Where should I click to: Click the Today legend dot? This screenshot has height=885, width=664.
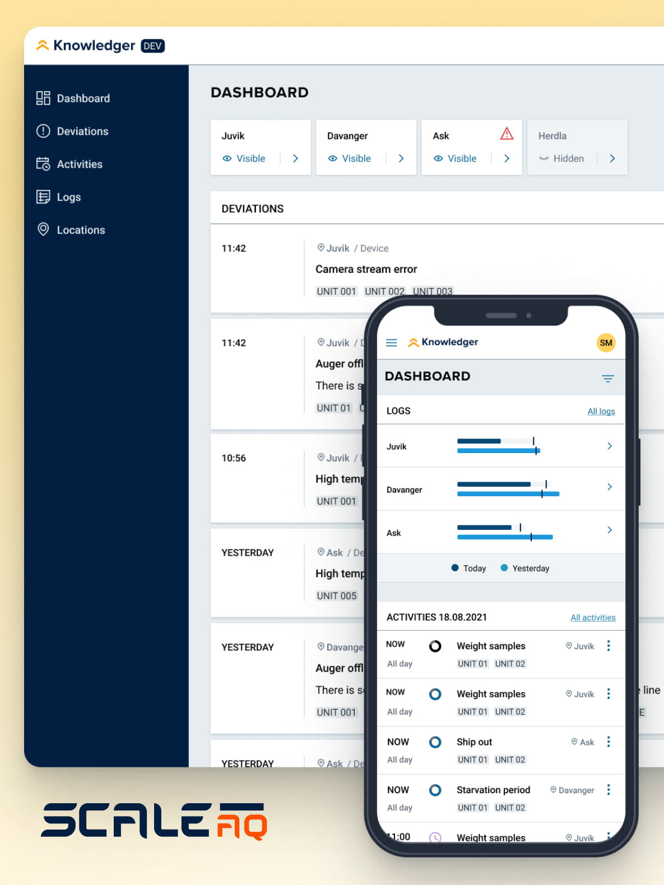(455, 568)
